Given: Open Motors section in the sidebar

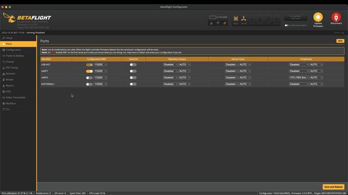Looking at the screenshot, I should pos(18,86).
